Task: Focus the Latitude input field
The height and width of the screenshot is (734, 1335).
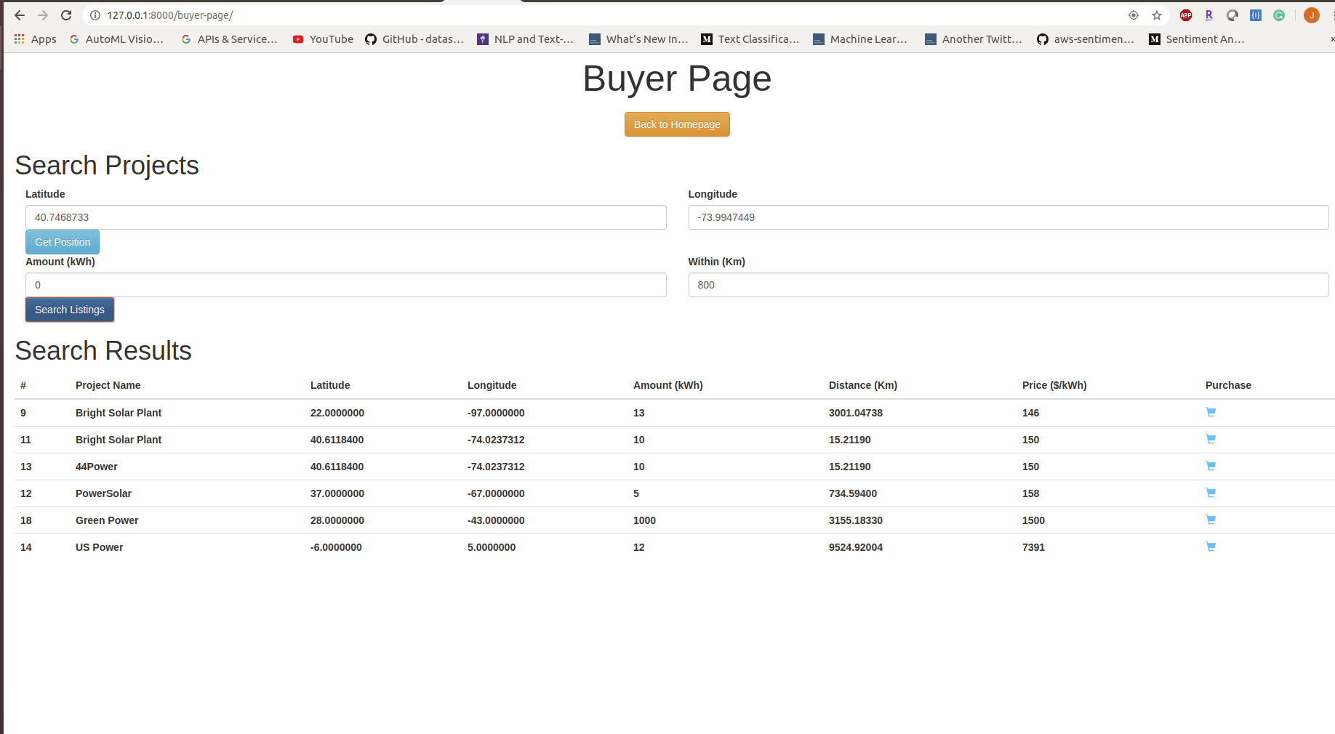Action: 346,217
